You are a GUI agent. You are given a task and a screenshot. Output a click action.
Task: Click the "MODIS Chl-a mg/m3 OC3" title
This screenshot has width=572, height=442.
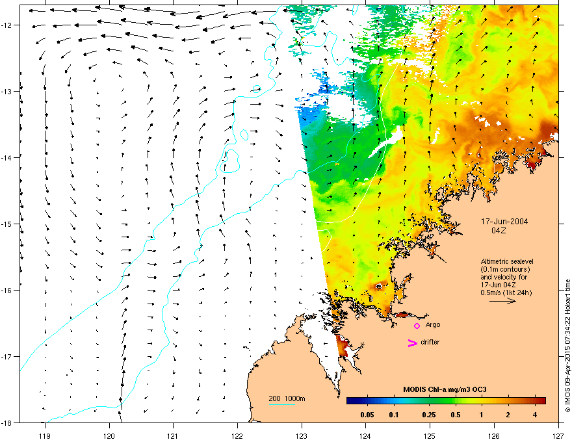(x=445, y=389)
